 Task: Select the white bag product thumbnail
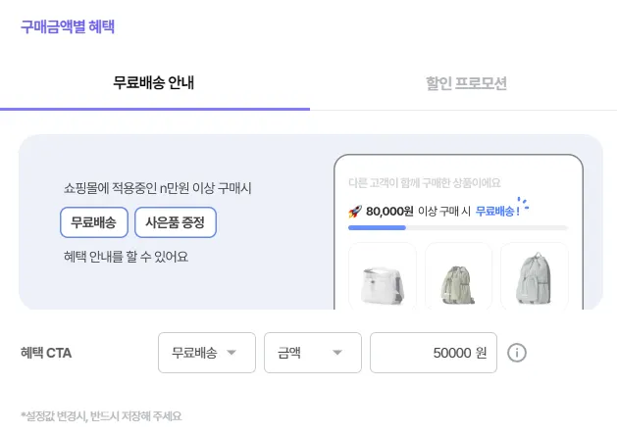(x=383, y=276)
